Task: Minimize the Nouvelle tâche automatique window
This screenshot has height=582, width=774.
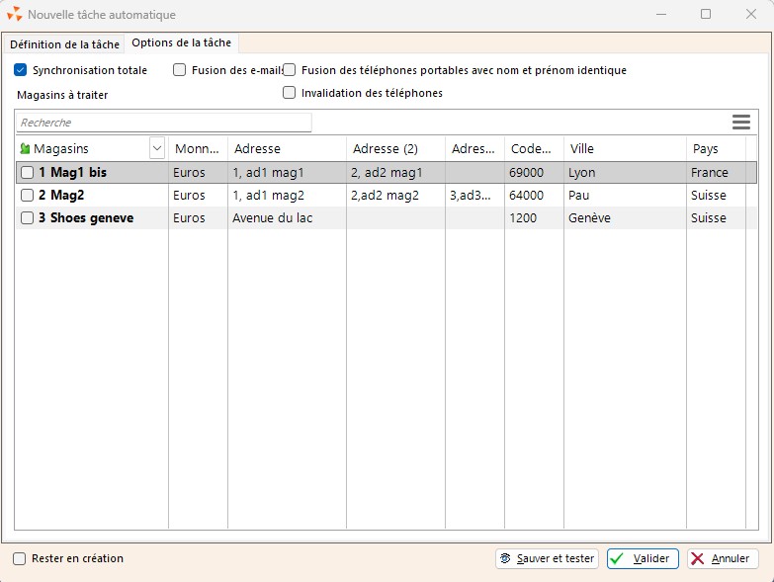Action: pos(659,15)
